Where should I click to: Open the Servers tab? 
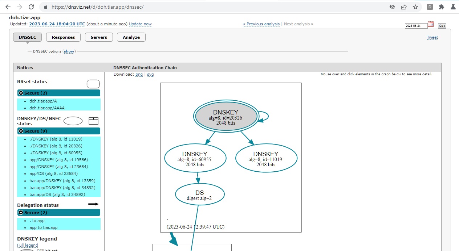(99, 37)
